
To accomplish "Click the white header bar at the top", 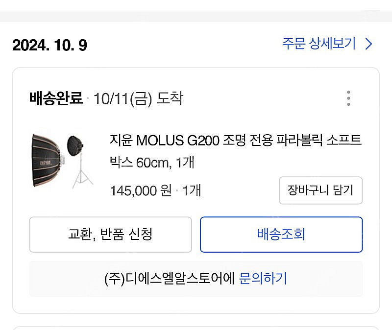I will point(196,4).
